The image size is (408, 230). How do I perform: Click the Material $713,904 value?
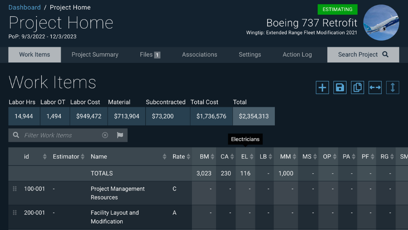127,116
